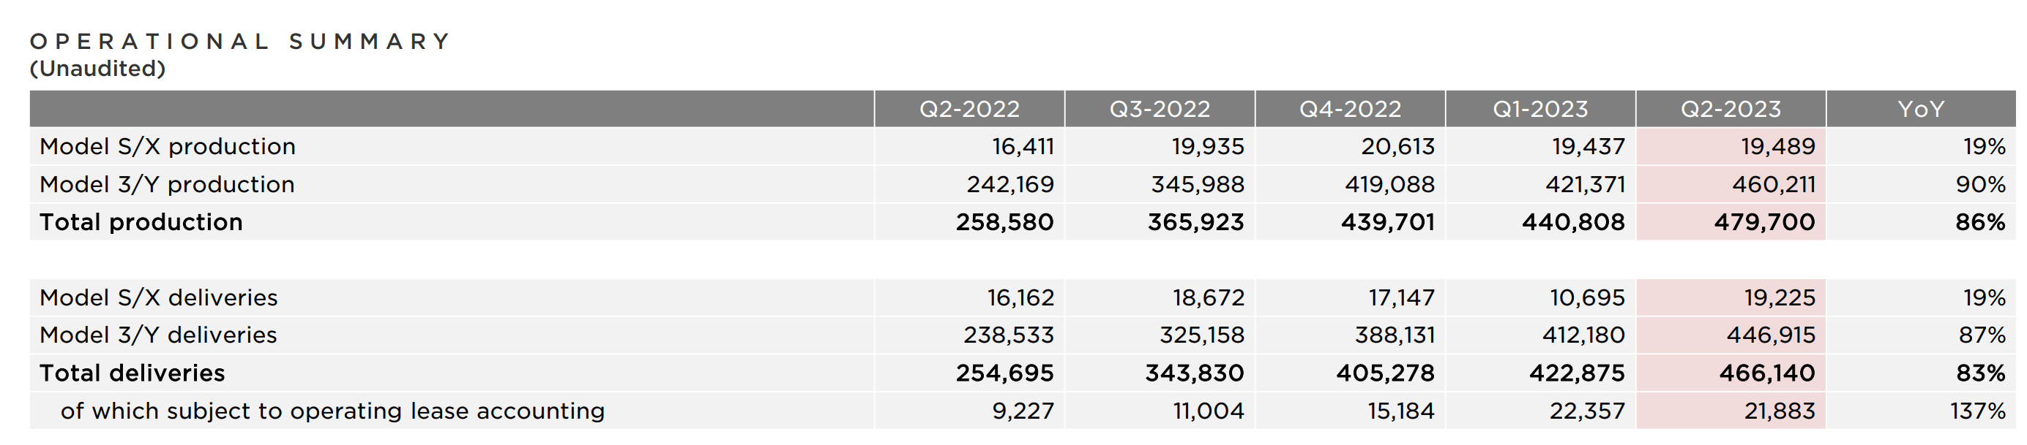Click the Total deliveries row label

pyautogui.click(x=132, y=373)
